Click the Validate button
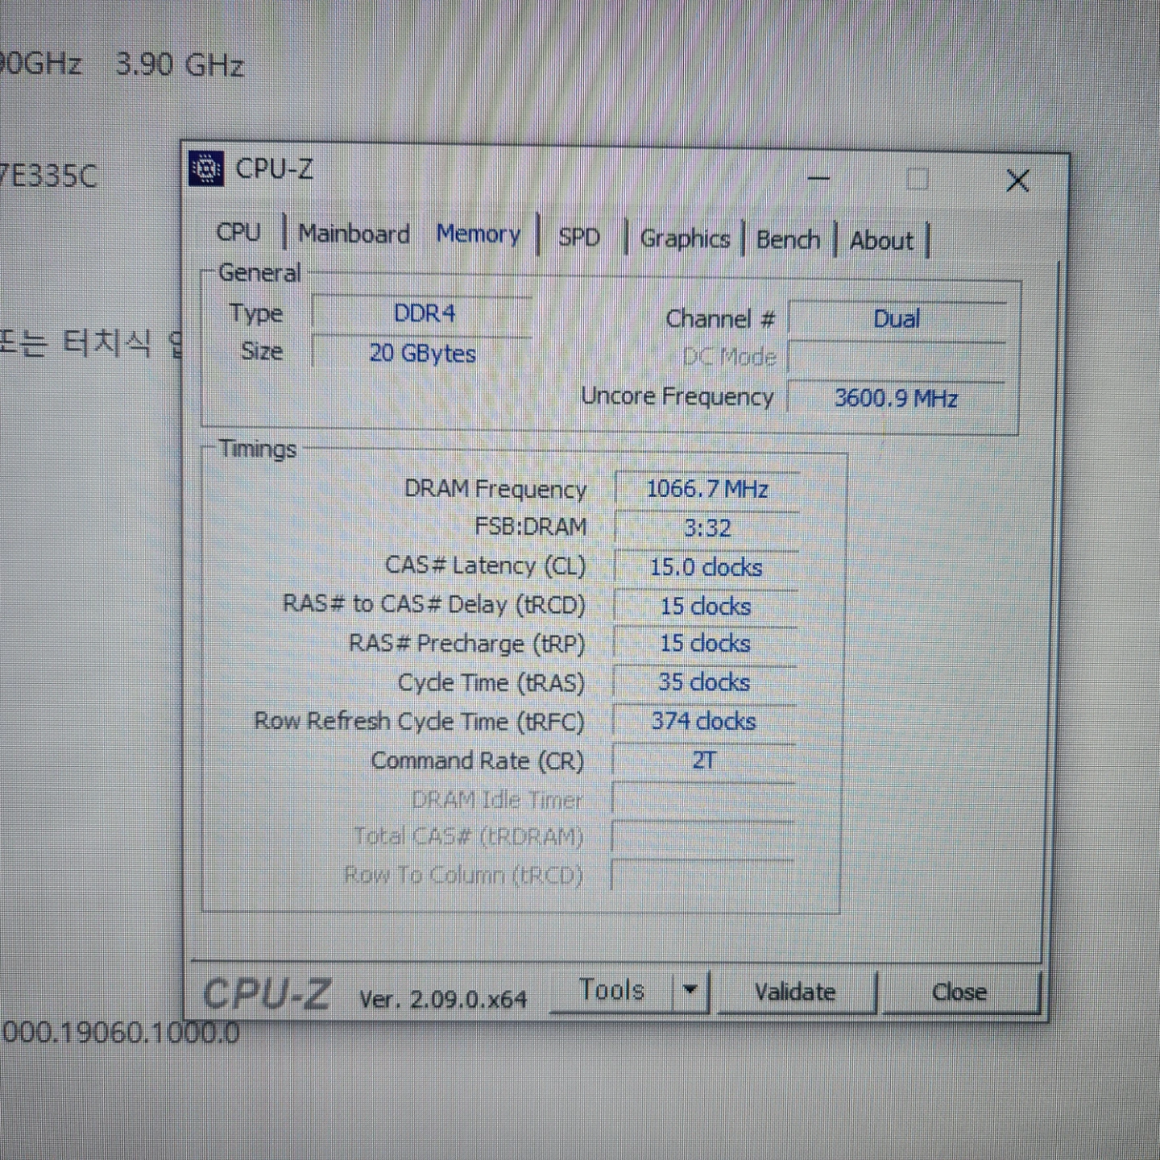 click(x=795, y=992)
